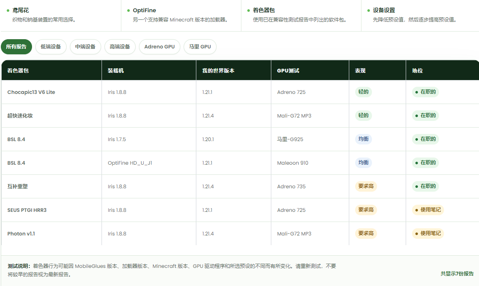Click Mali-G72 MP3 in the Photon row
Viewport: 479px width, 286px height.
pyautogui.click(x=294, y=233)
